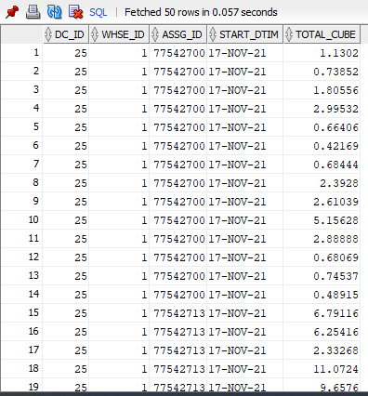Click the sort arrows icon beside WHSE_ID
Screen dimensions: 368x396
pos(95,34)
